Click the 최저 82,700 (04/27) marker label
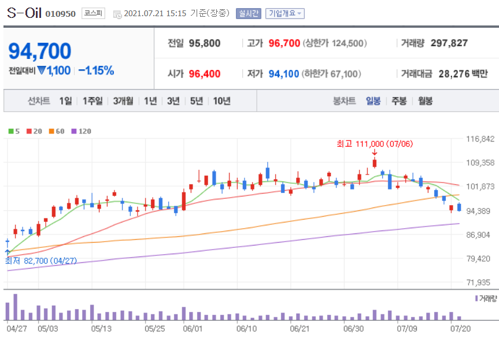This screenshot has width=499, height=338. [x=41, y=261]
